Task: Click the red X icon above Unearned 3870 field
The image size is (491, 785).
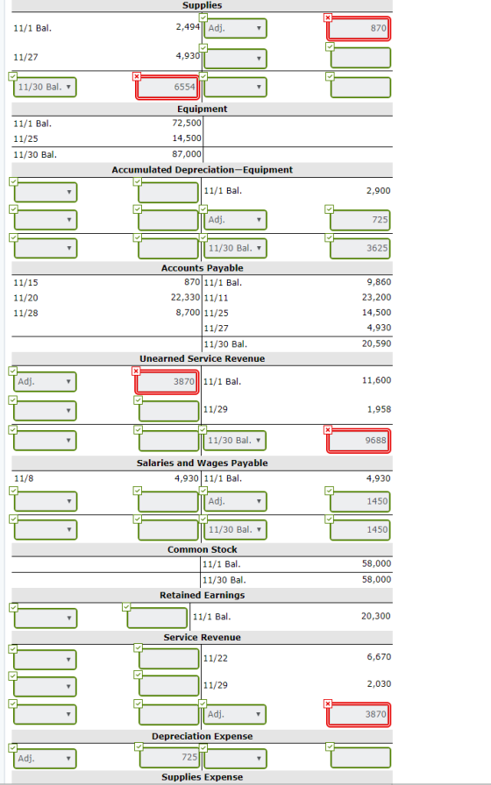Action: click(x=136, y=371)
